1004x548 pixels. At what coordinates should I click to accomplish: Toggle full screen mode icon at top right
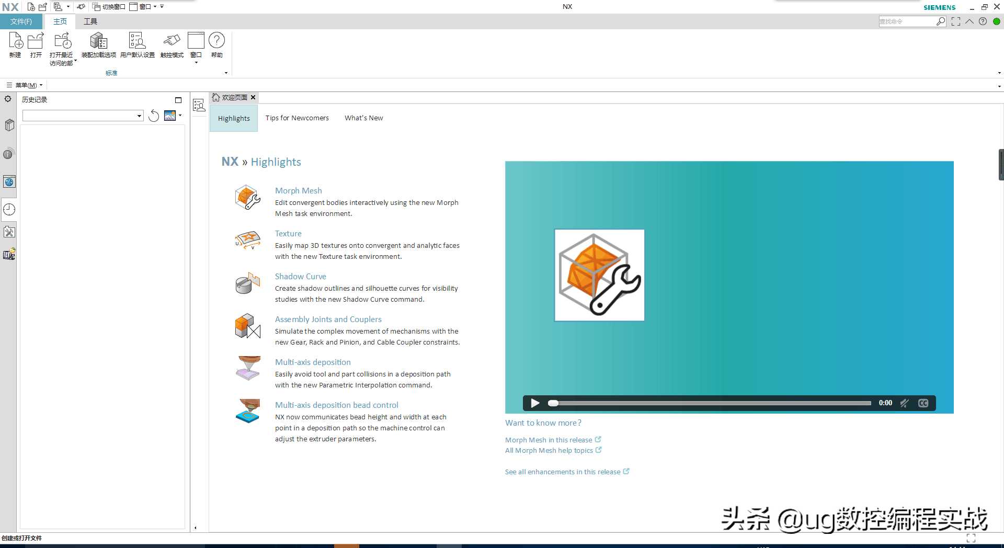pyautogui.click(x=956, y=21)
